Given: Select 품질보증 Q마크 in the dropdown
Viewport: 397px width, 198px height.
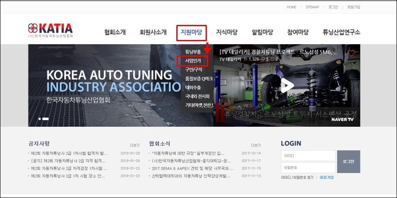Looking at the screenshot, I should coord(199,79).
